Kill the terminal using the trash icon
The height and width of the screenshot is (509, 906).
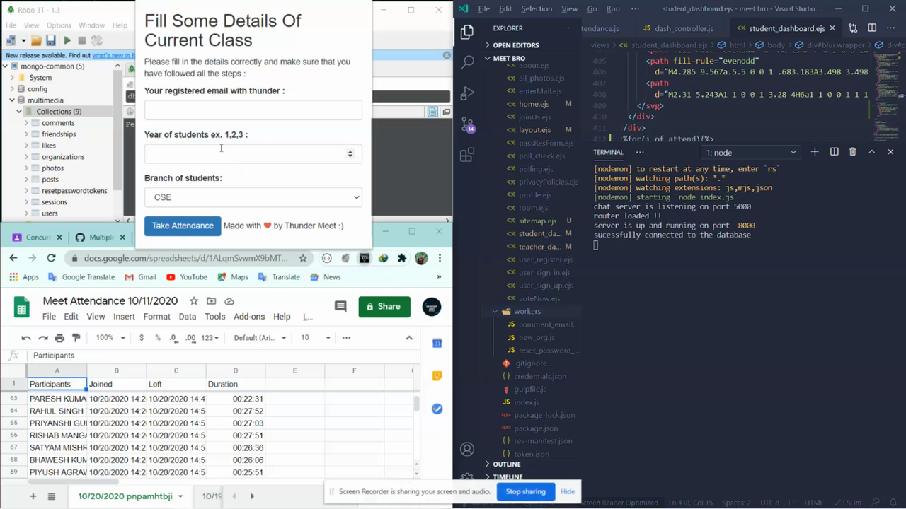852,152
